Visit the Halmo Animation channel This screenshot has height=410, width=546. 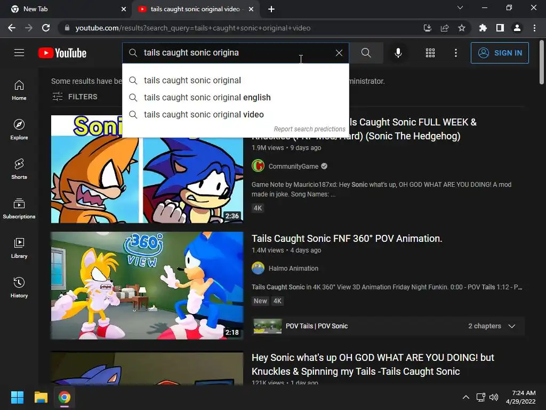[293, 269]
